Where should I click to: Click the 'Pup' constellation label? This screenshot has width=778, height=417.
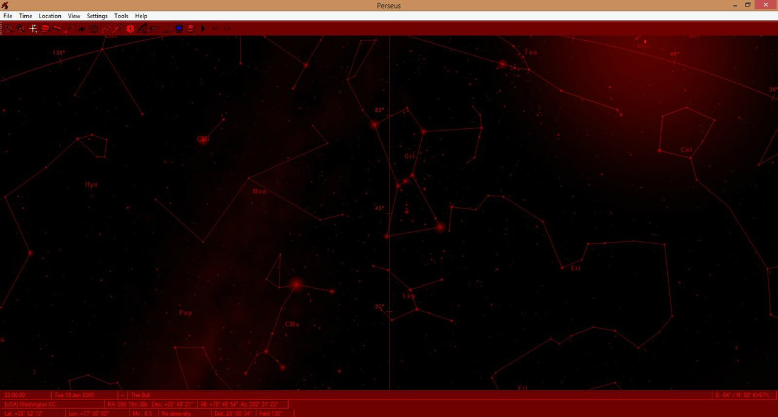coord(185,312)
